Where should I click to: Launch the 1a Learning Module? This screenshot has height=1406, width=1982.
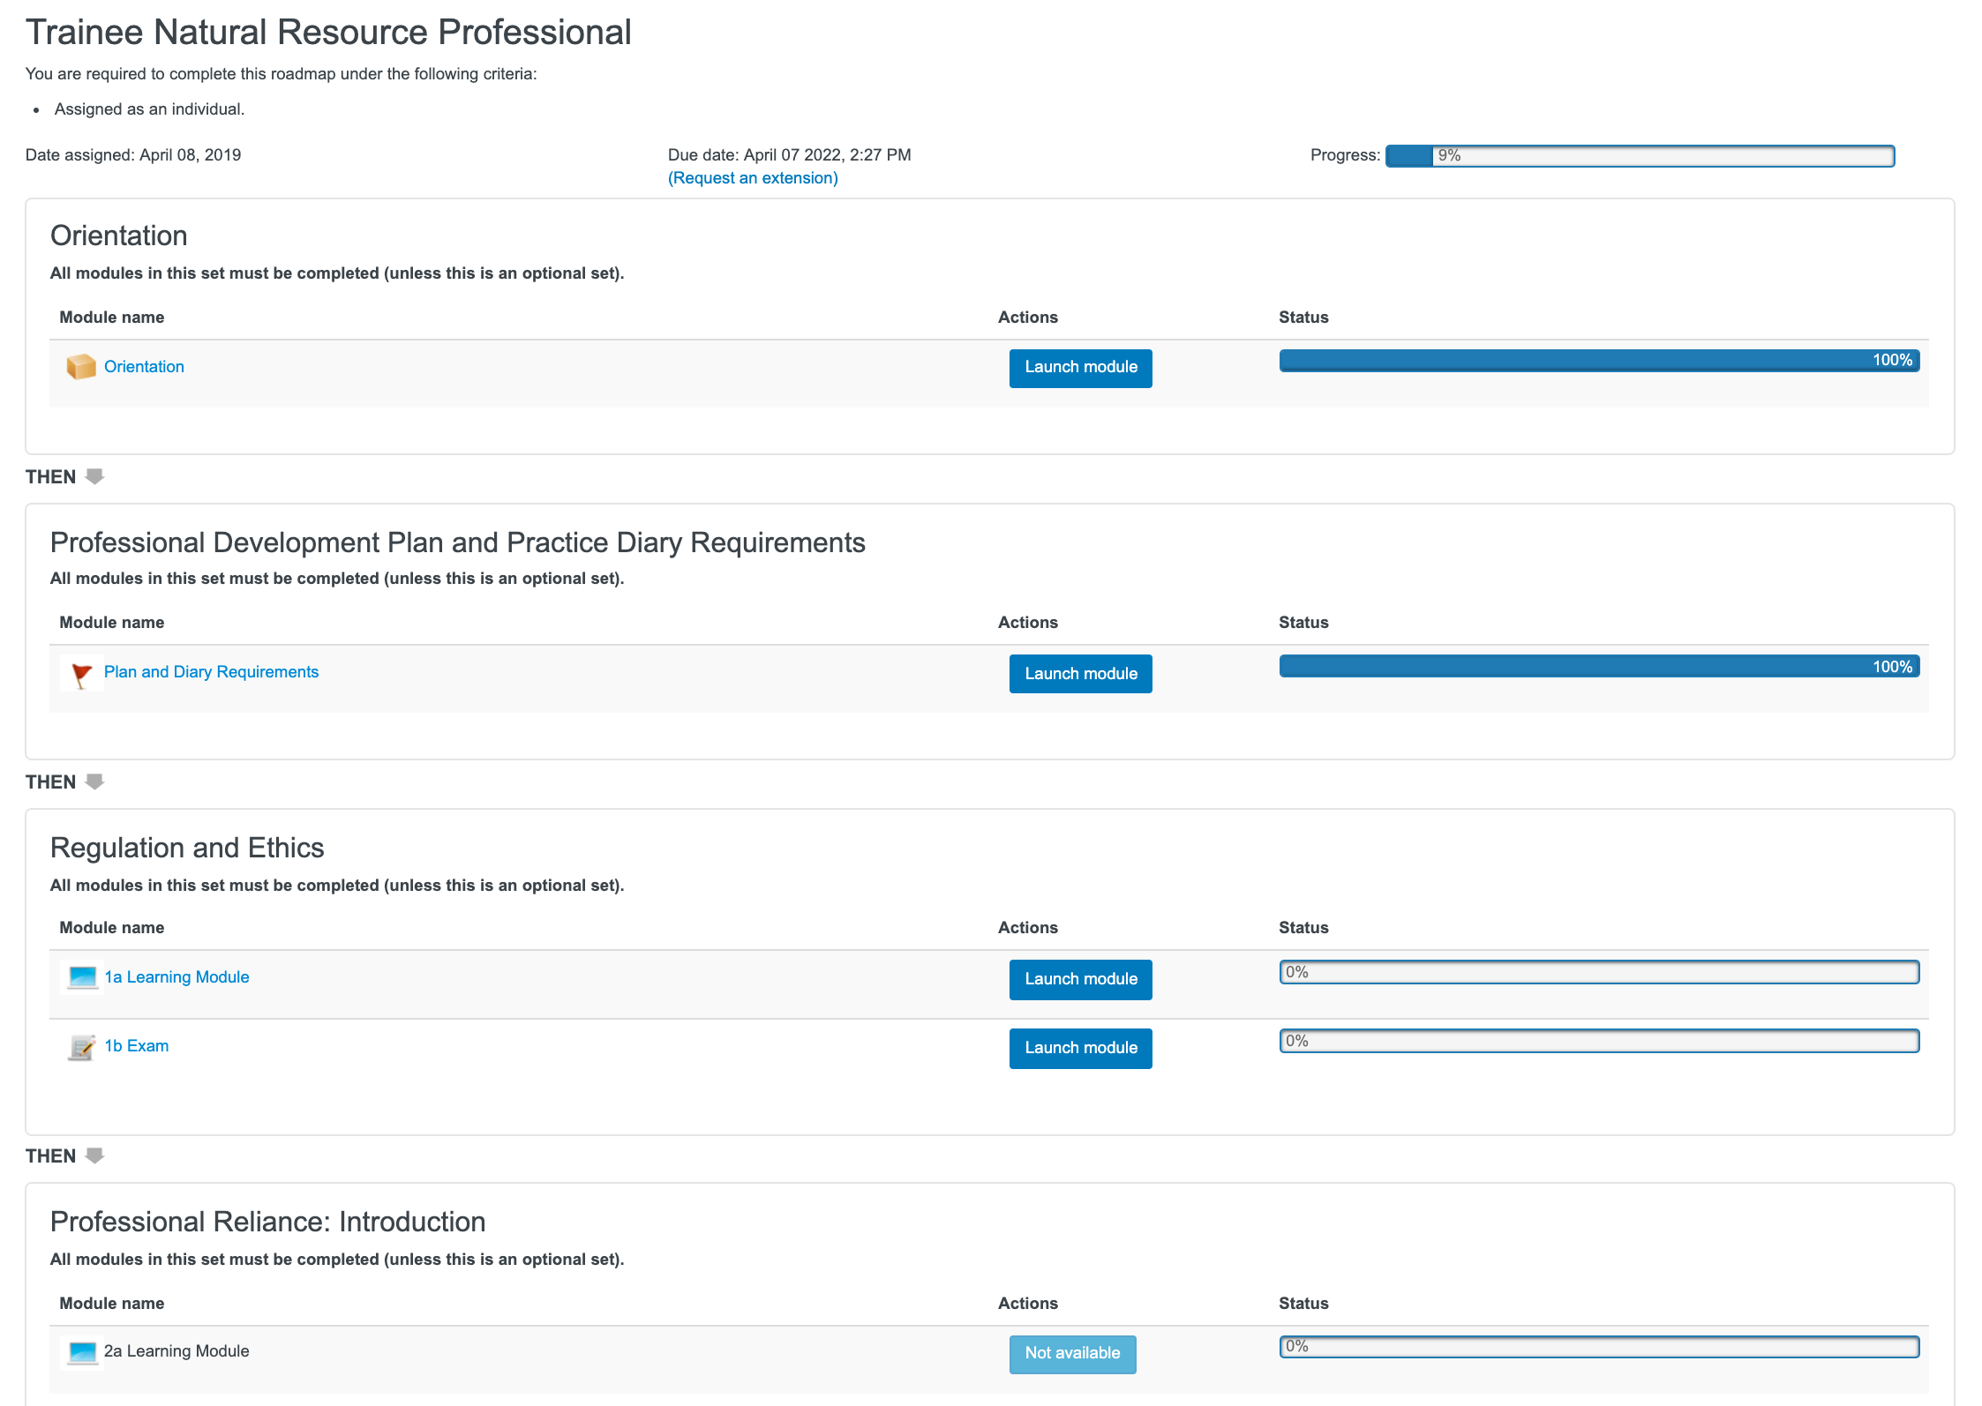pos(1080,979)
